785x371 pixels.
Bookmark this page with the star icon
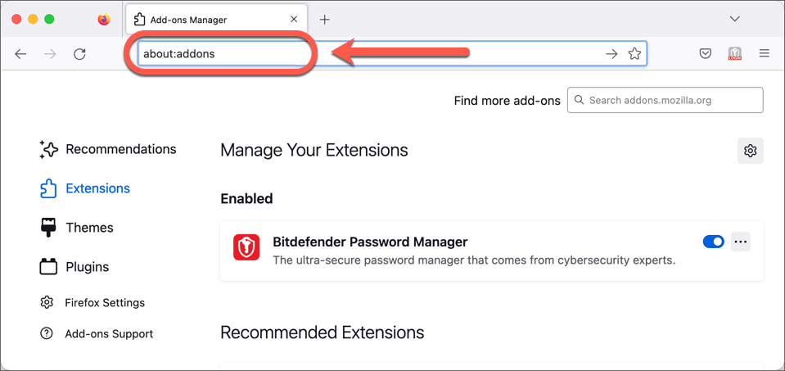634,53
